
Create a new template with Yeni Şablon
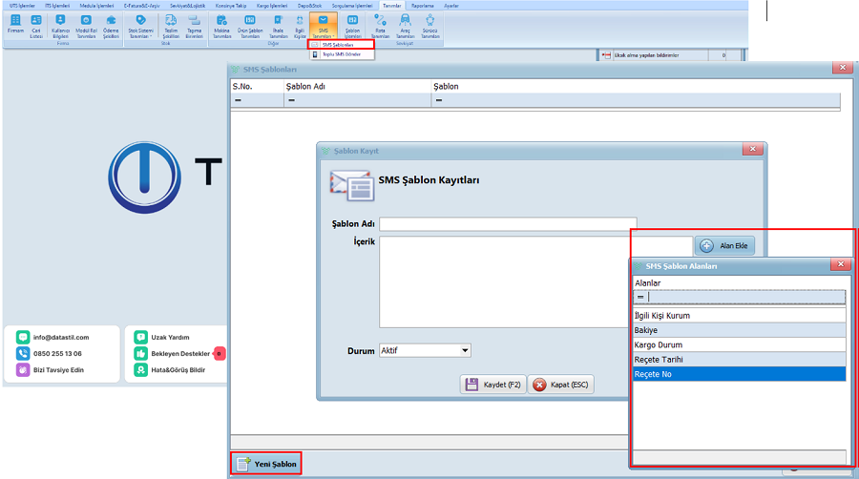(266, 464)
